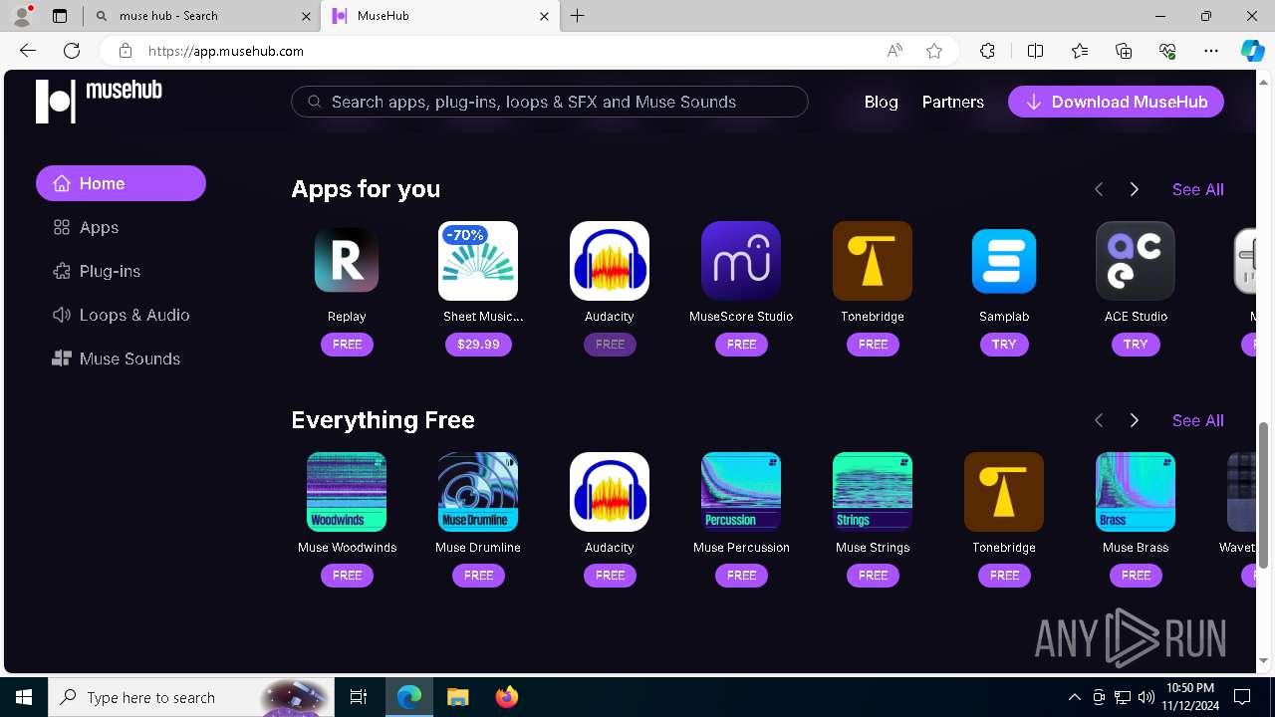The height and width of the screenshot is (717, 1275).
Task: Open Firefox from taskbar
Action: (x=507, y=697)
